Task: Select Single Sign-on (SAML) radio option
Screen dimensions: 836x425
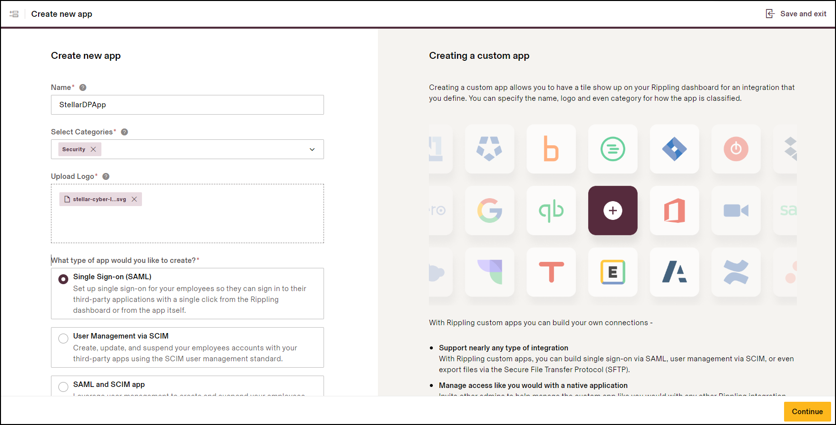Action: [x=63, y=279]
